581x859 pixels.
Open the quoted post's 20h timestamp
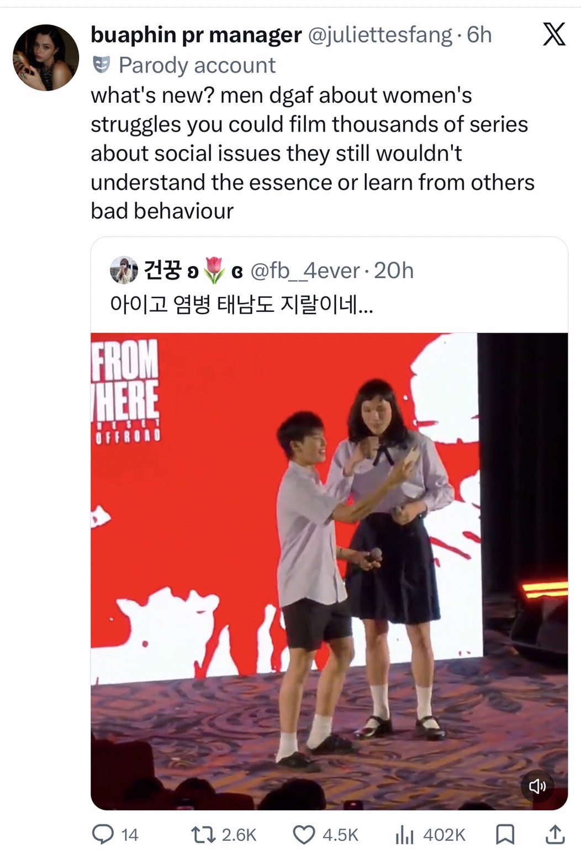pos(394,270)
